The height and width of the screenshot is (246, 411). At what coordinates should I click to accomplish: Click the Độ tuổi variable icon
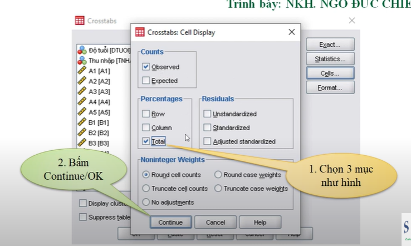coord(82,50)
